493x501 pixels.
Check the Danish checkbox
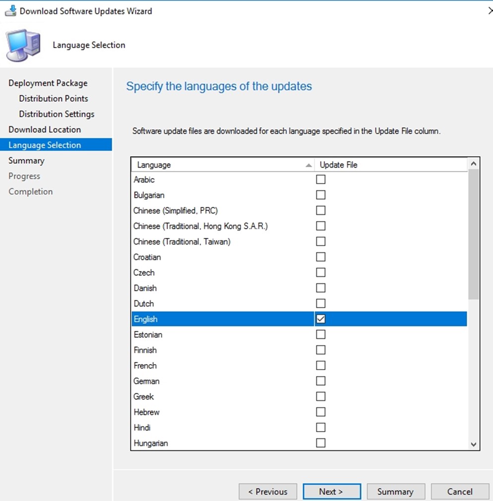point(320,288)
